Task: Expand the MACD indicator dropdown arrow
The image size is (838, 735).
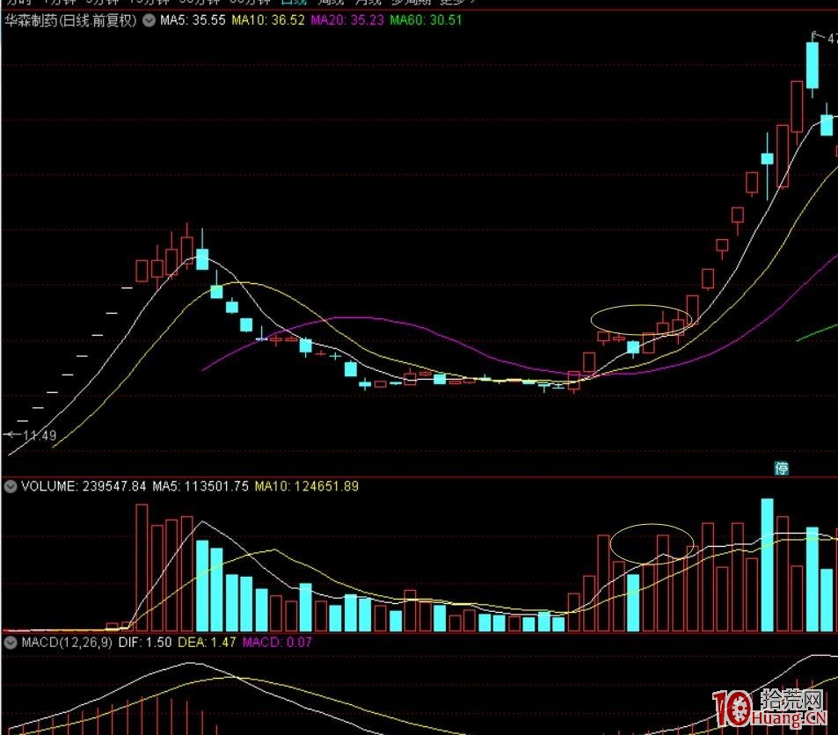Action: (x=11, y=643)
